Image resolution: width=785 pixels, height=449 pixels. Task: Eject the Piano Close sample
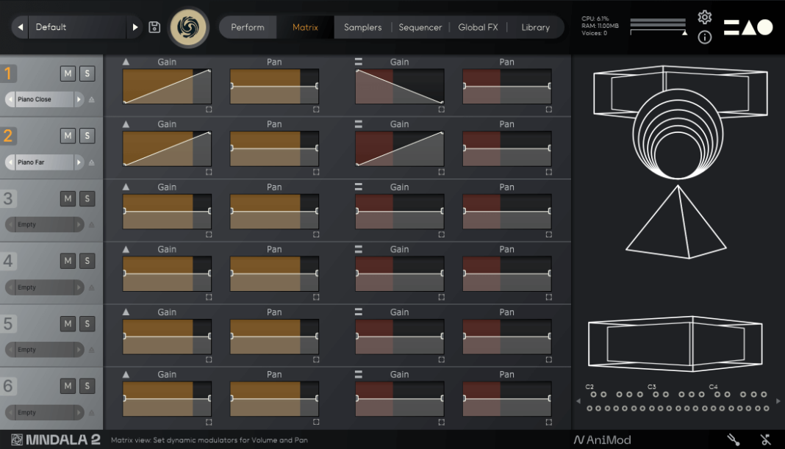91,98
